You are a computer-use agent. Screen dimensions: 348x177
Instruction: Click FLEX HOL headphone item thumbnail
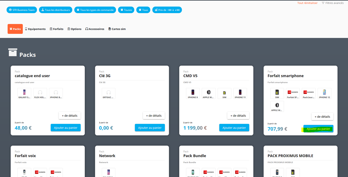[40, 93]
